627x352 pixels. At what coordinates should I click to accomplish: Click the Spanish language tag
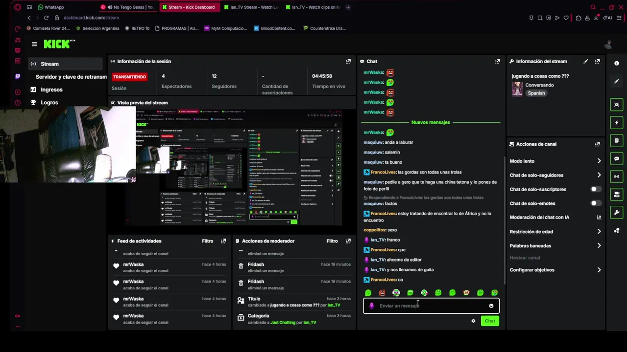[x=536, y=93]
